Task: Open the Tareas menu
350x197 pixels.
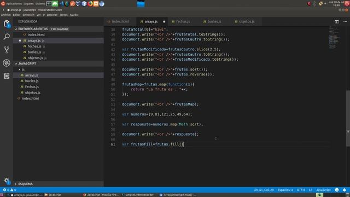Action: [x=63, y=15]
